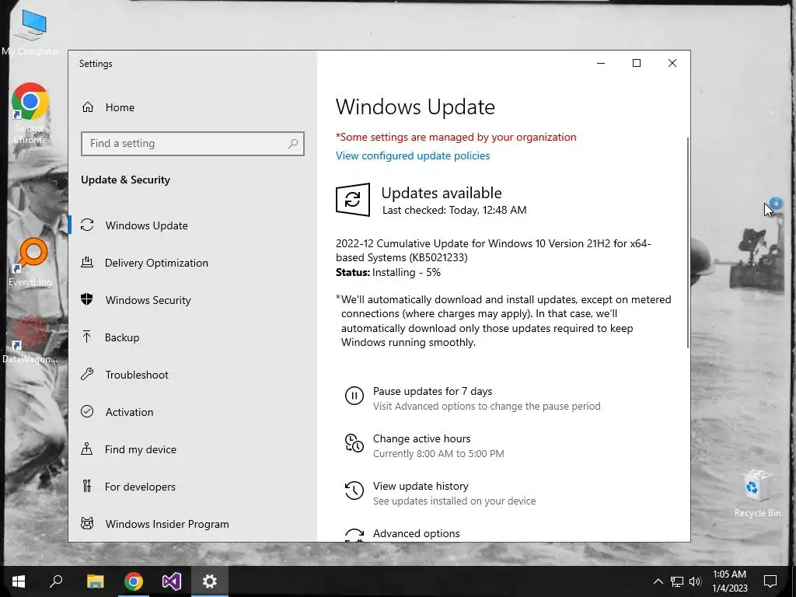This screenshot has width=796, height=597.
Task: Click the pause icon beside Pause updates
Action: coord(354,396)
